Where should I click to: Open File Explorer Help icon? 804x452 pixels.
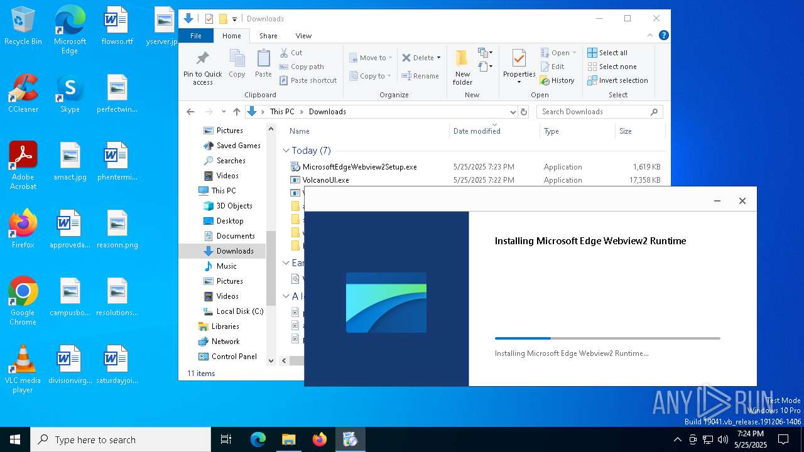point(663,36)
